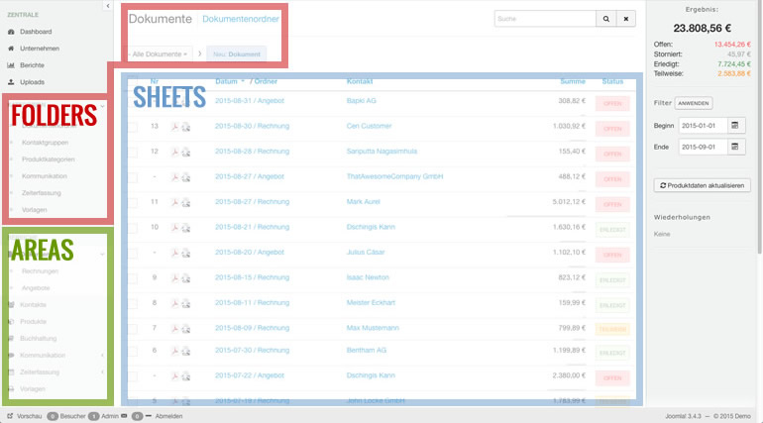Toggle the Datum column sort arrow

pos(243,81)
